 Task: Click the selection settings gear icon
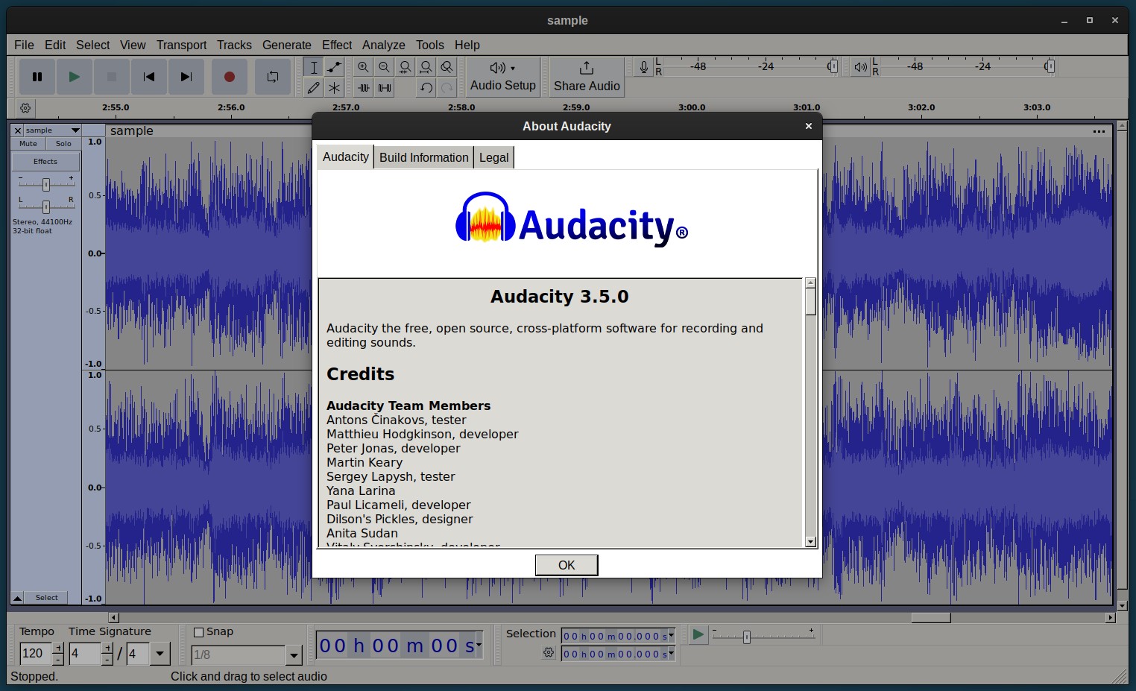[549, 652]
